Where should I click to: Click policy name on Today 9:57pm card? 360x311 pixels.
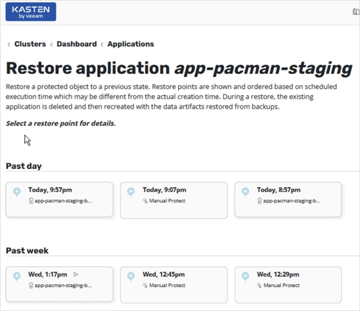63,201
